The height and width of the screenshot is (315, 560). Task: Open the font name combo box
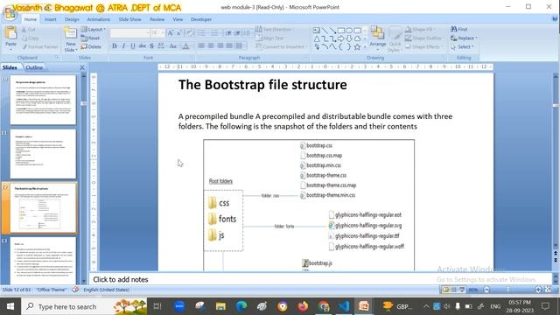(130, 33)
